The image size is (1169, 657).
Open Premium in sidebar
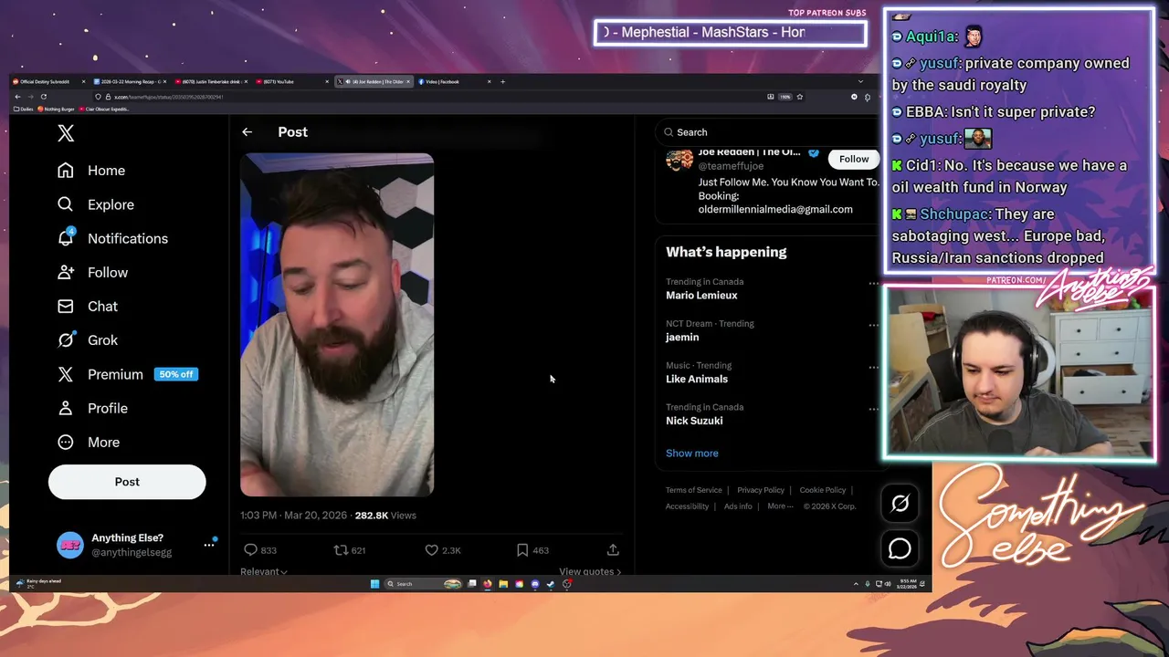point(126,374)
